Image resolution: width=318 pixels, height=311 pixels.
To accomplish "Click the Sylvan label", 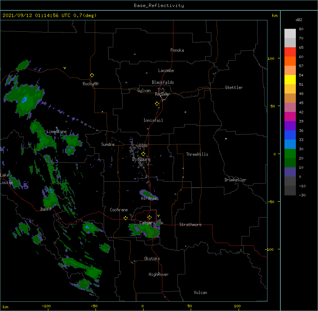I will tap(144, 90).
